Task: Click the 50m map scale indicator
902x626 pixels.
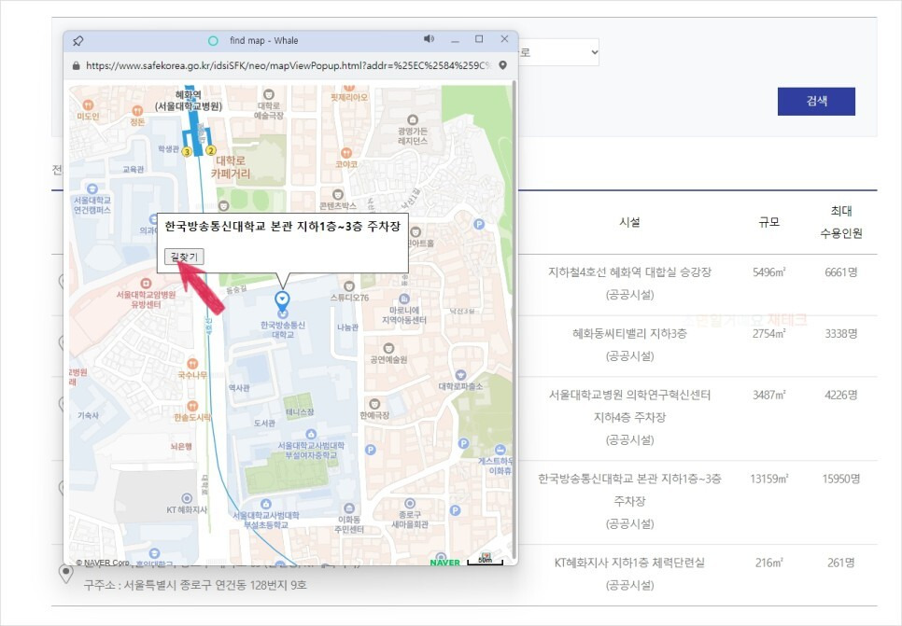Action: pos(485,560)
